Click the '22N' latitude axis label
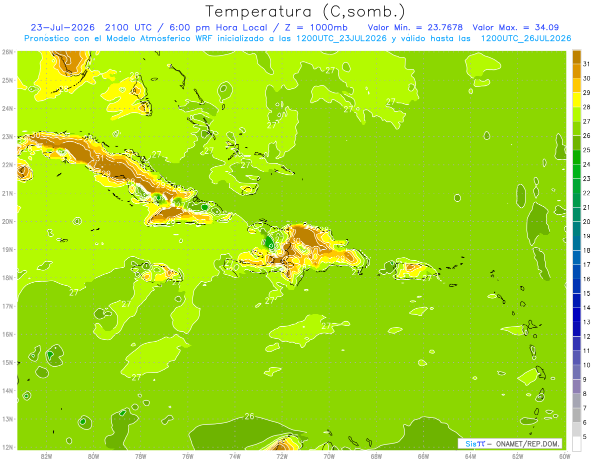The image size is (600, 463). [7, 165]
